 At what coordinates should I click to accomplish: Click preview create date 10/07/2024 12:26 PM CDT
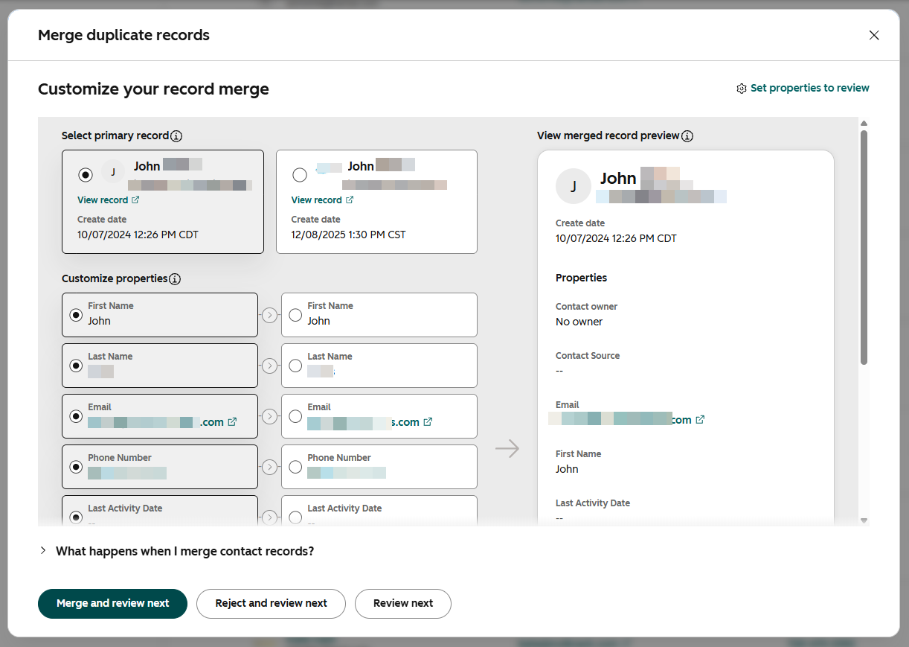[x=616, y=238]
